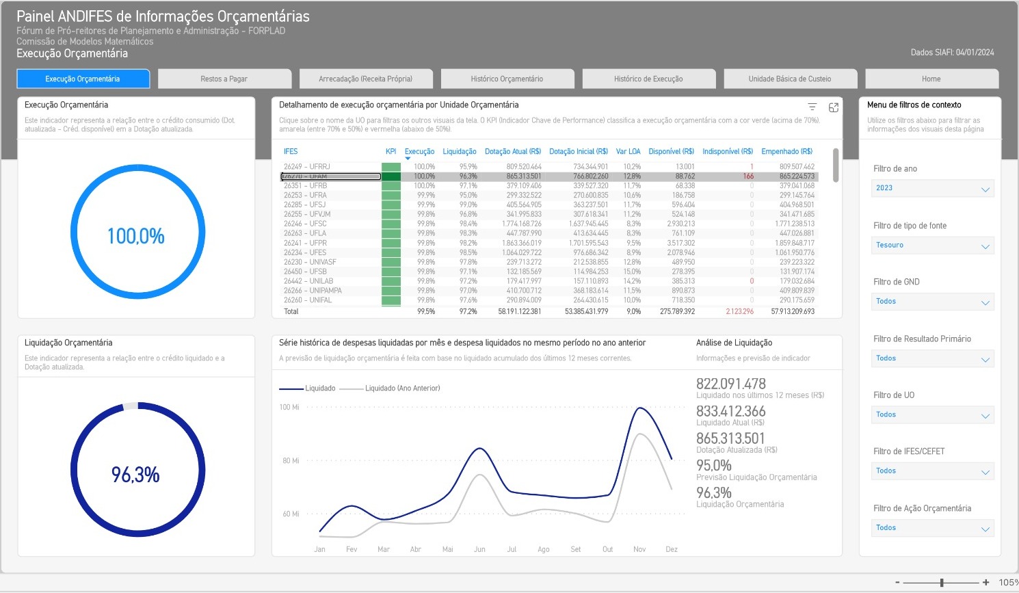
Task: Click the Liquidado legend entry
Action: (307, 388)
